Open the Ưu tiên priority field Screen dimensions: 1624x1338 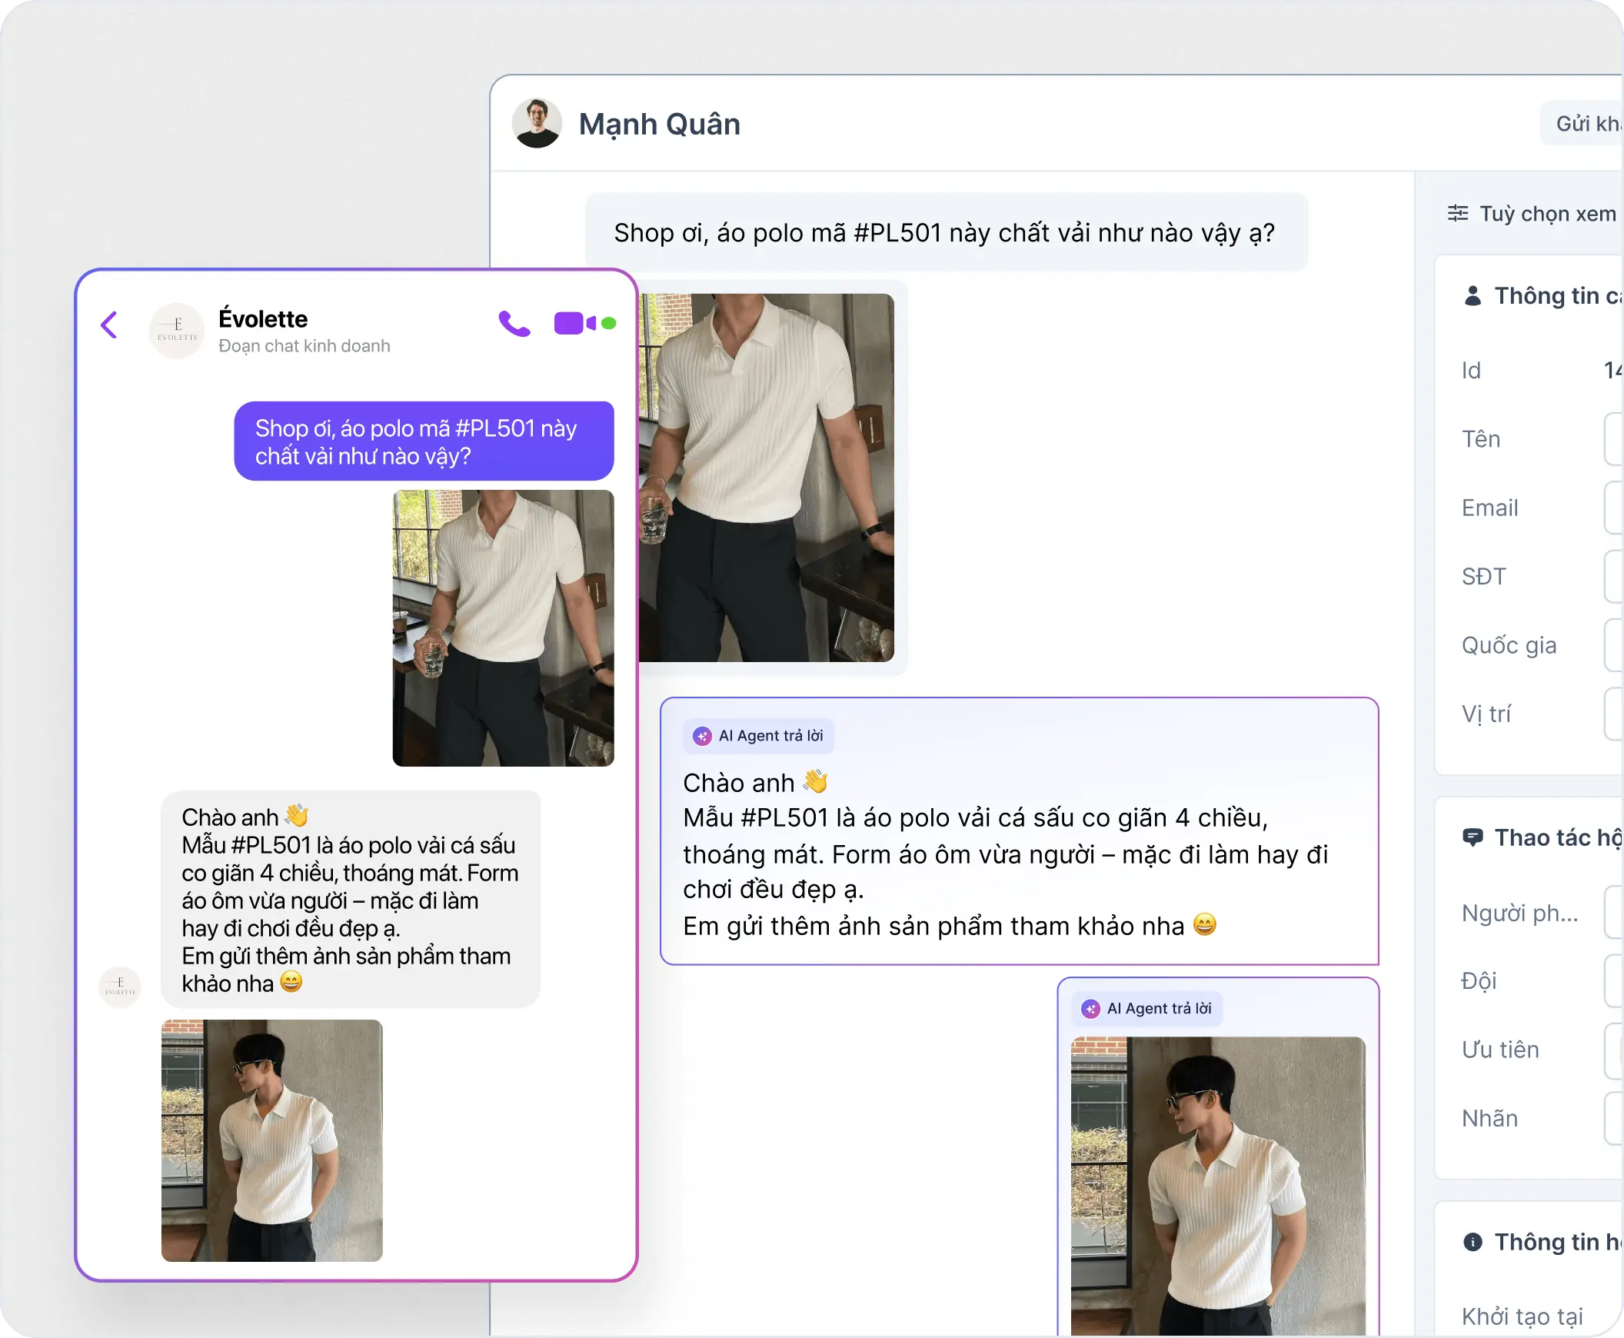[x=1614, y=1050]
